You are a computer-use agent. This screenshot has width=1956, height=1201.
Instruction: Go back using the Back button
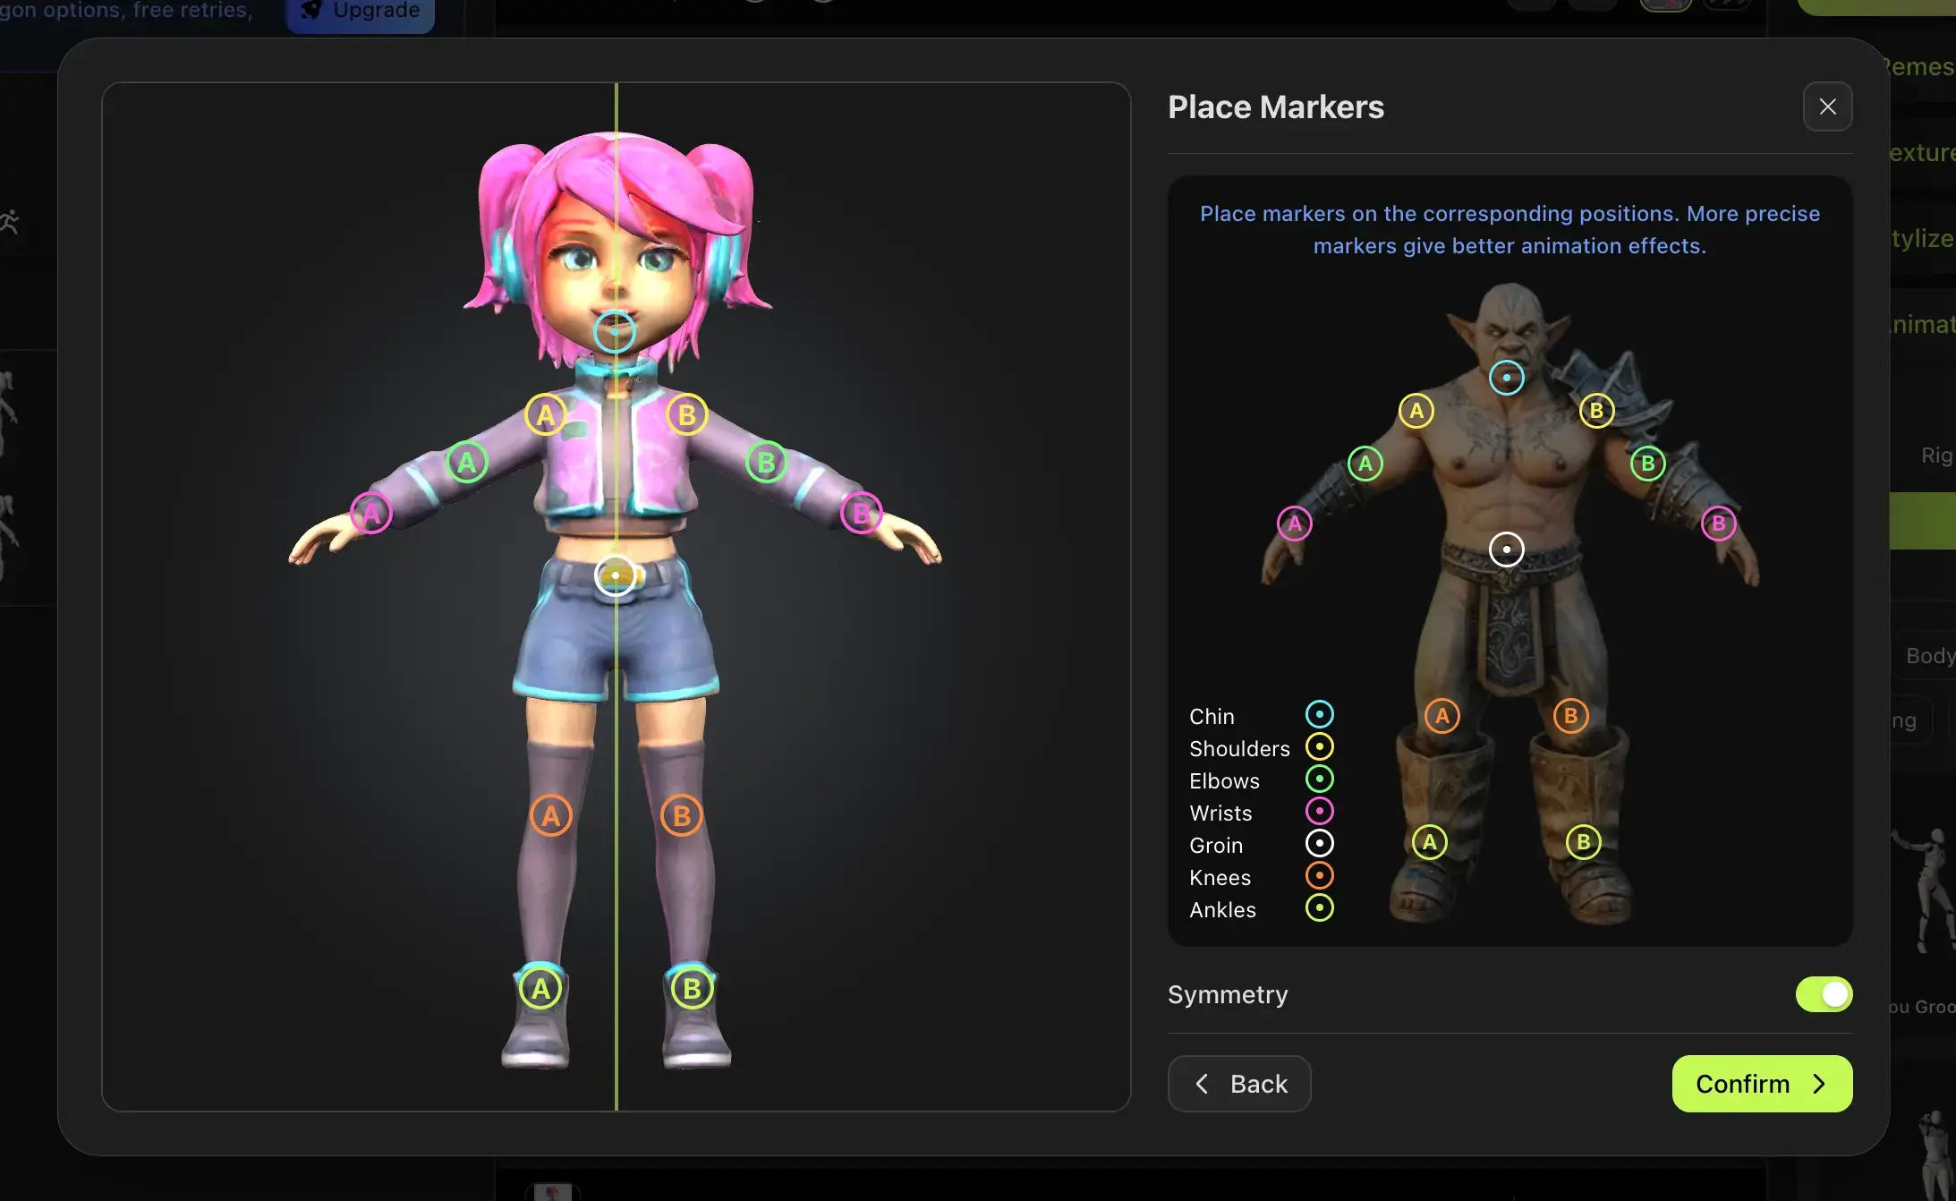click(x=1238, y=1084)
